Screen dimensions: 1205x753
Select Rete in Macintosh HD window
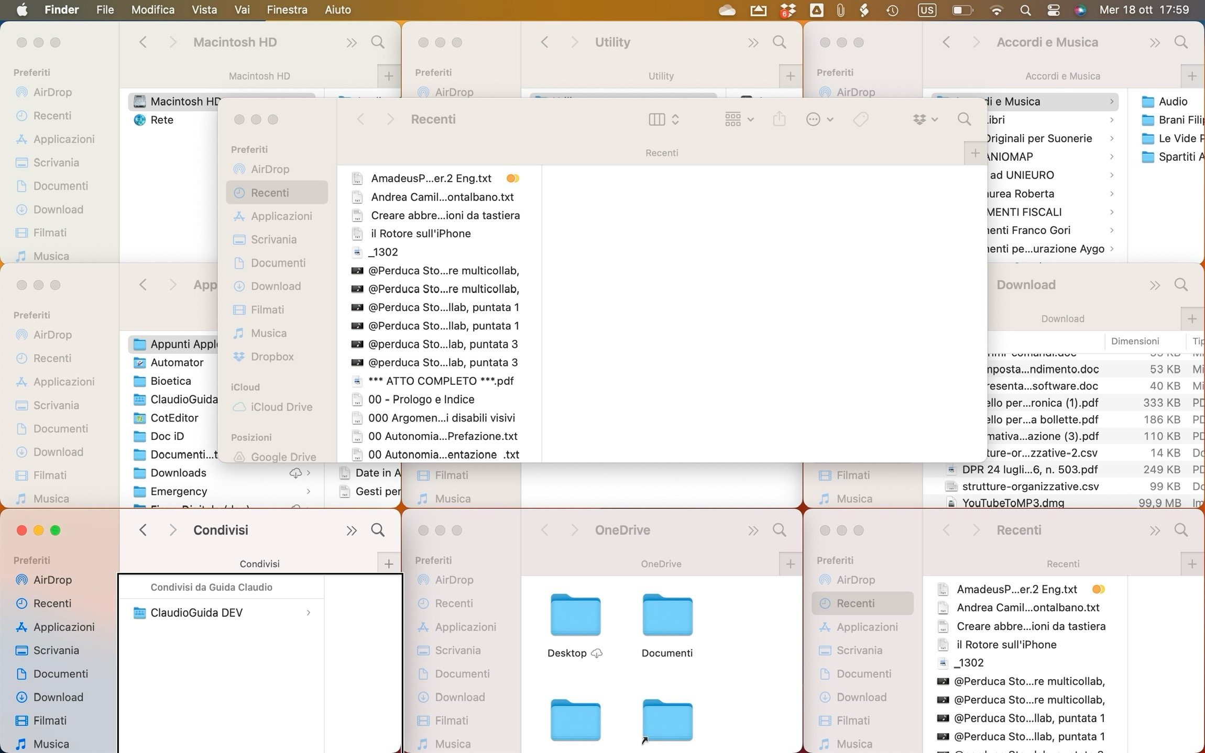pos(162,120)
